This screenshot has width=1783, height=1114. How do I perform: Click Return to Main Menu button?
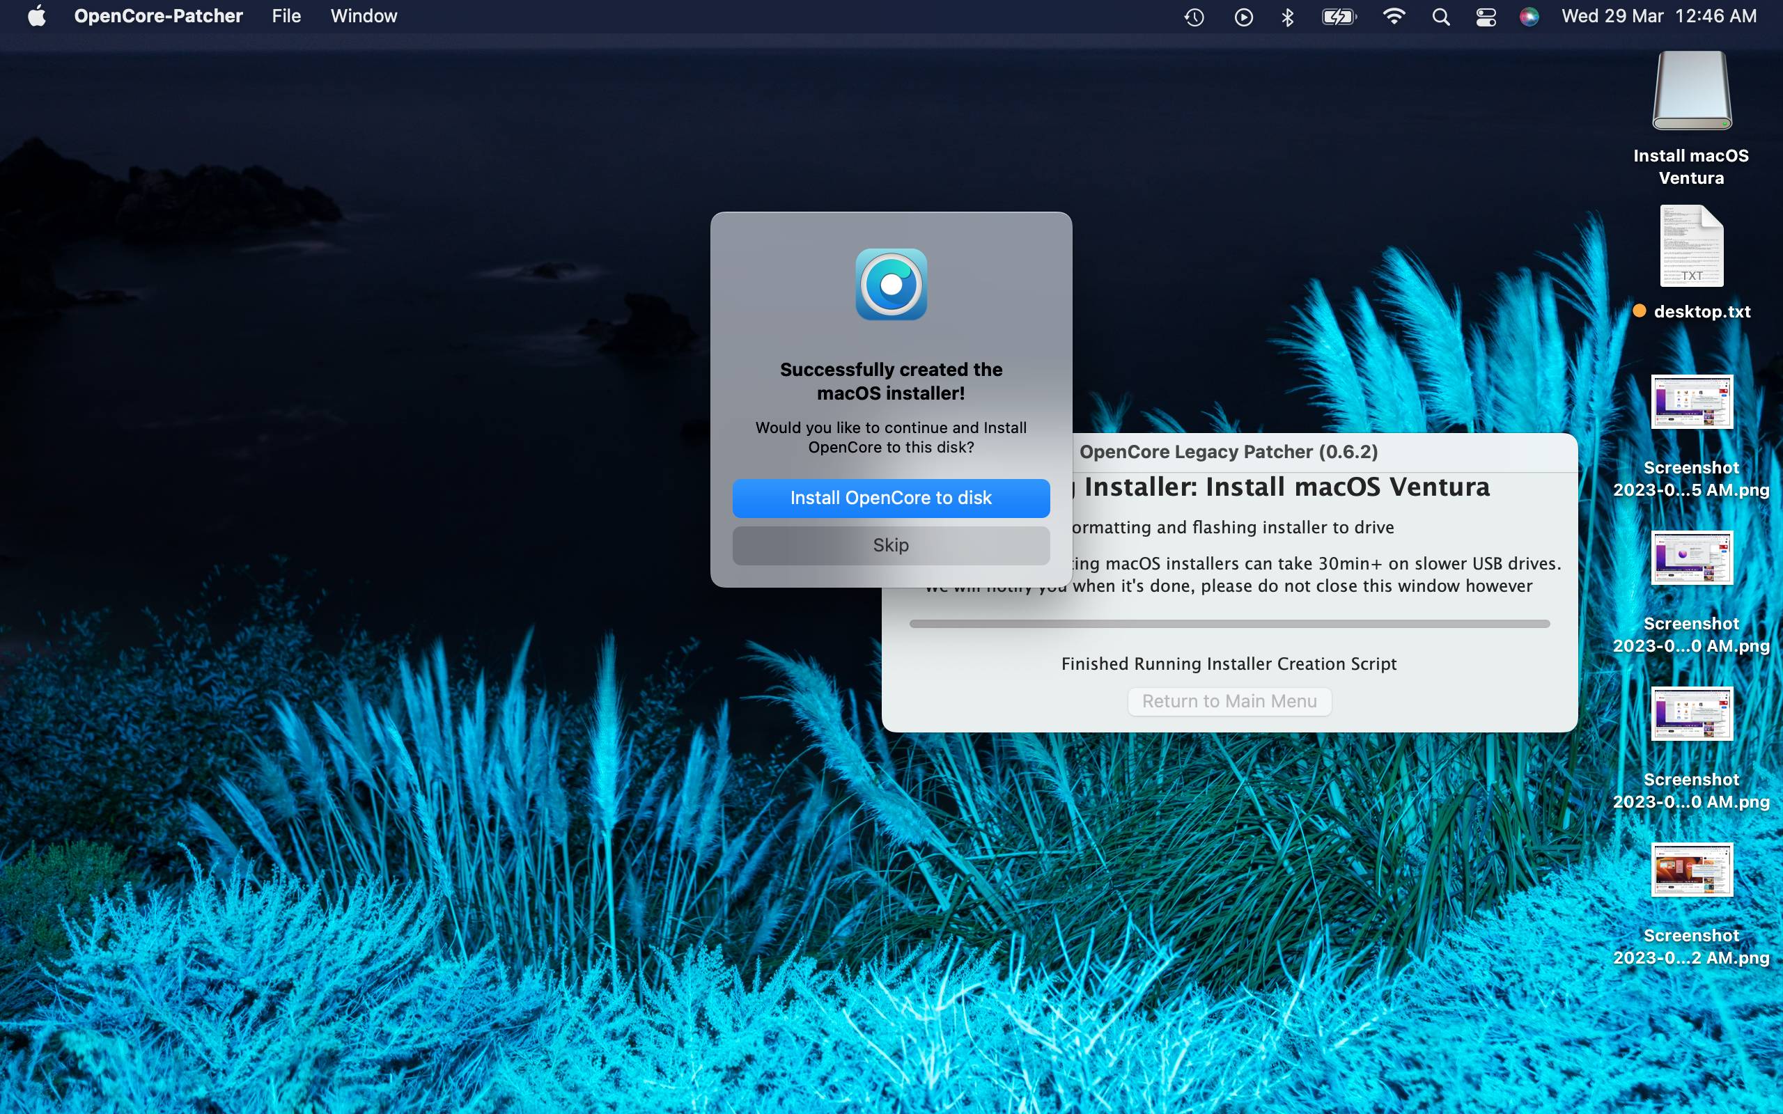1229,701
